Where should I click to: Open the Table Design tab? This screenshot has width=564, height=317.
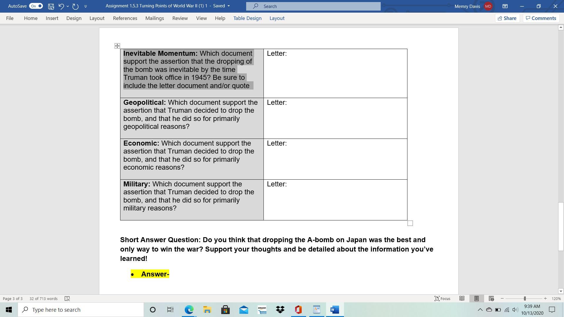tap(247, 18)
